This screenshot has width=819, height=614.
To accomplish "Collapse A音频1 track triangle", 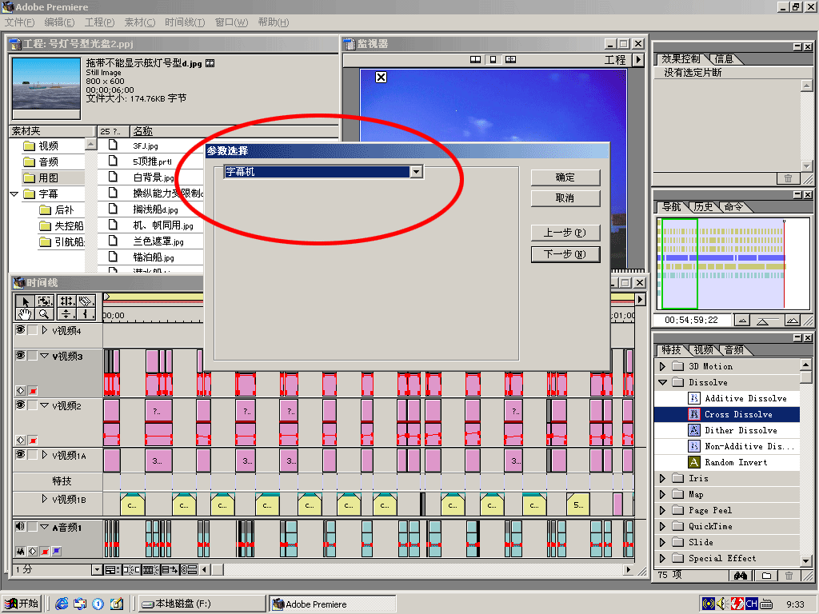I will click(x=45, y=528).
